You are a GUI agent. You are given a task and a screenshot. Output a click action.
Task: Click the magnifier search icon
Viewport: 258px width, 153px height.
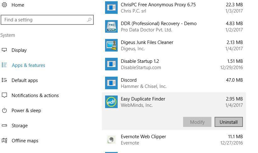point(89,20)
